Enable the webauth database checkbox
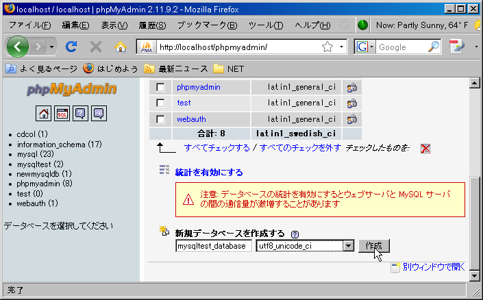Image resolution: width=483 pixels, height=300 pixels. pos(160,118)
